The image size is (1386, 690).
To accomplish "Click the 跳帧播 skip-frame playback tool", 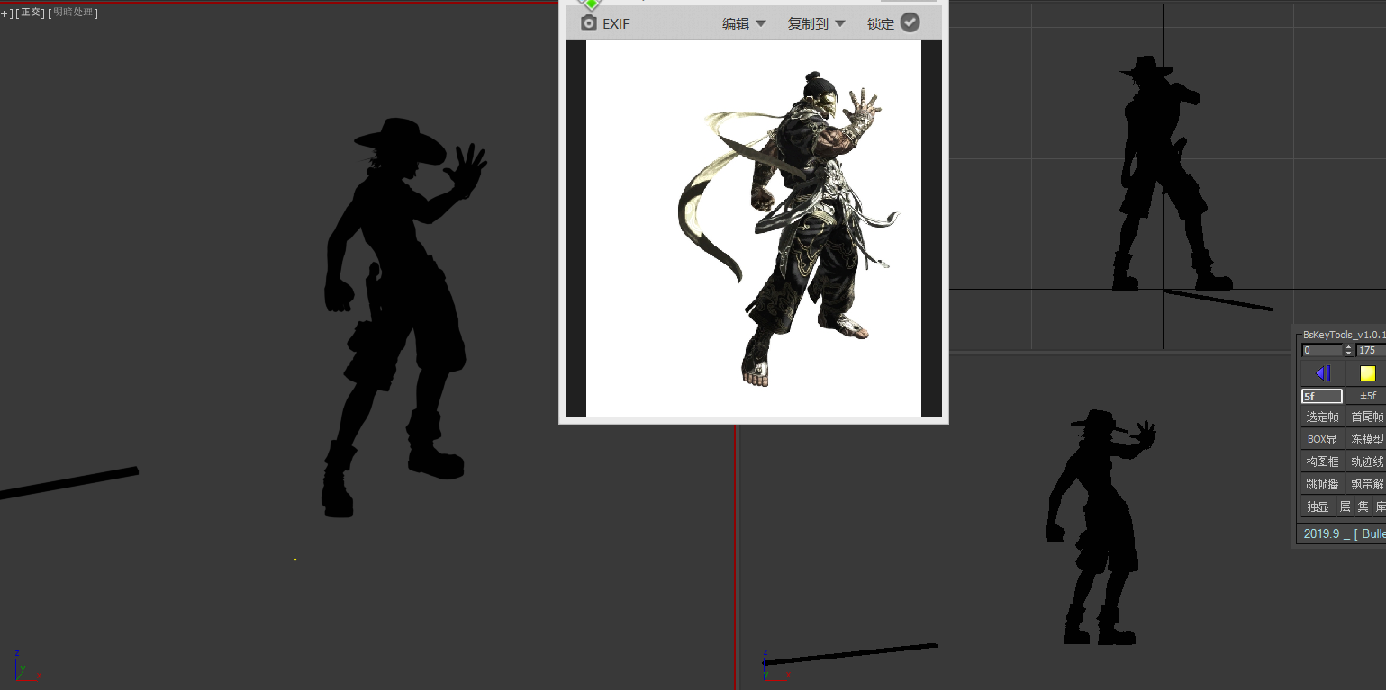I will click(x=1321, y=483).
